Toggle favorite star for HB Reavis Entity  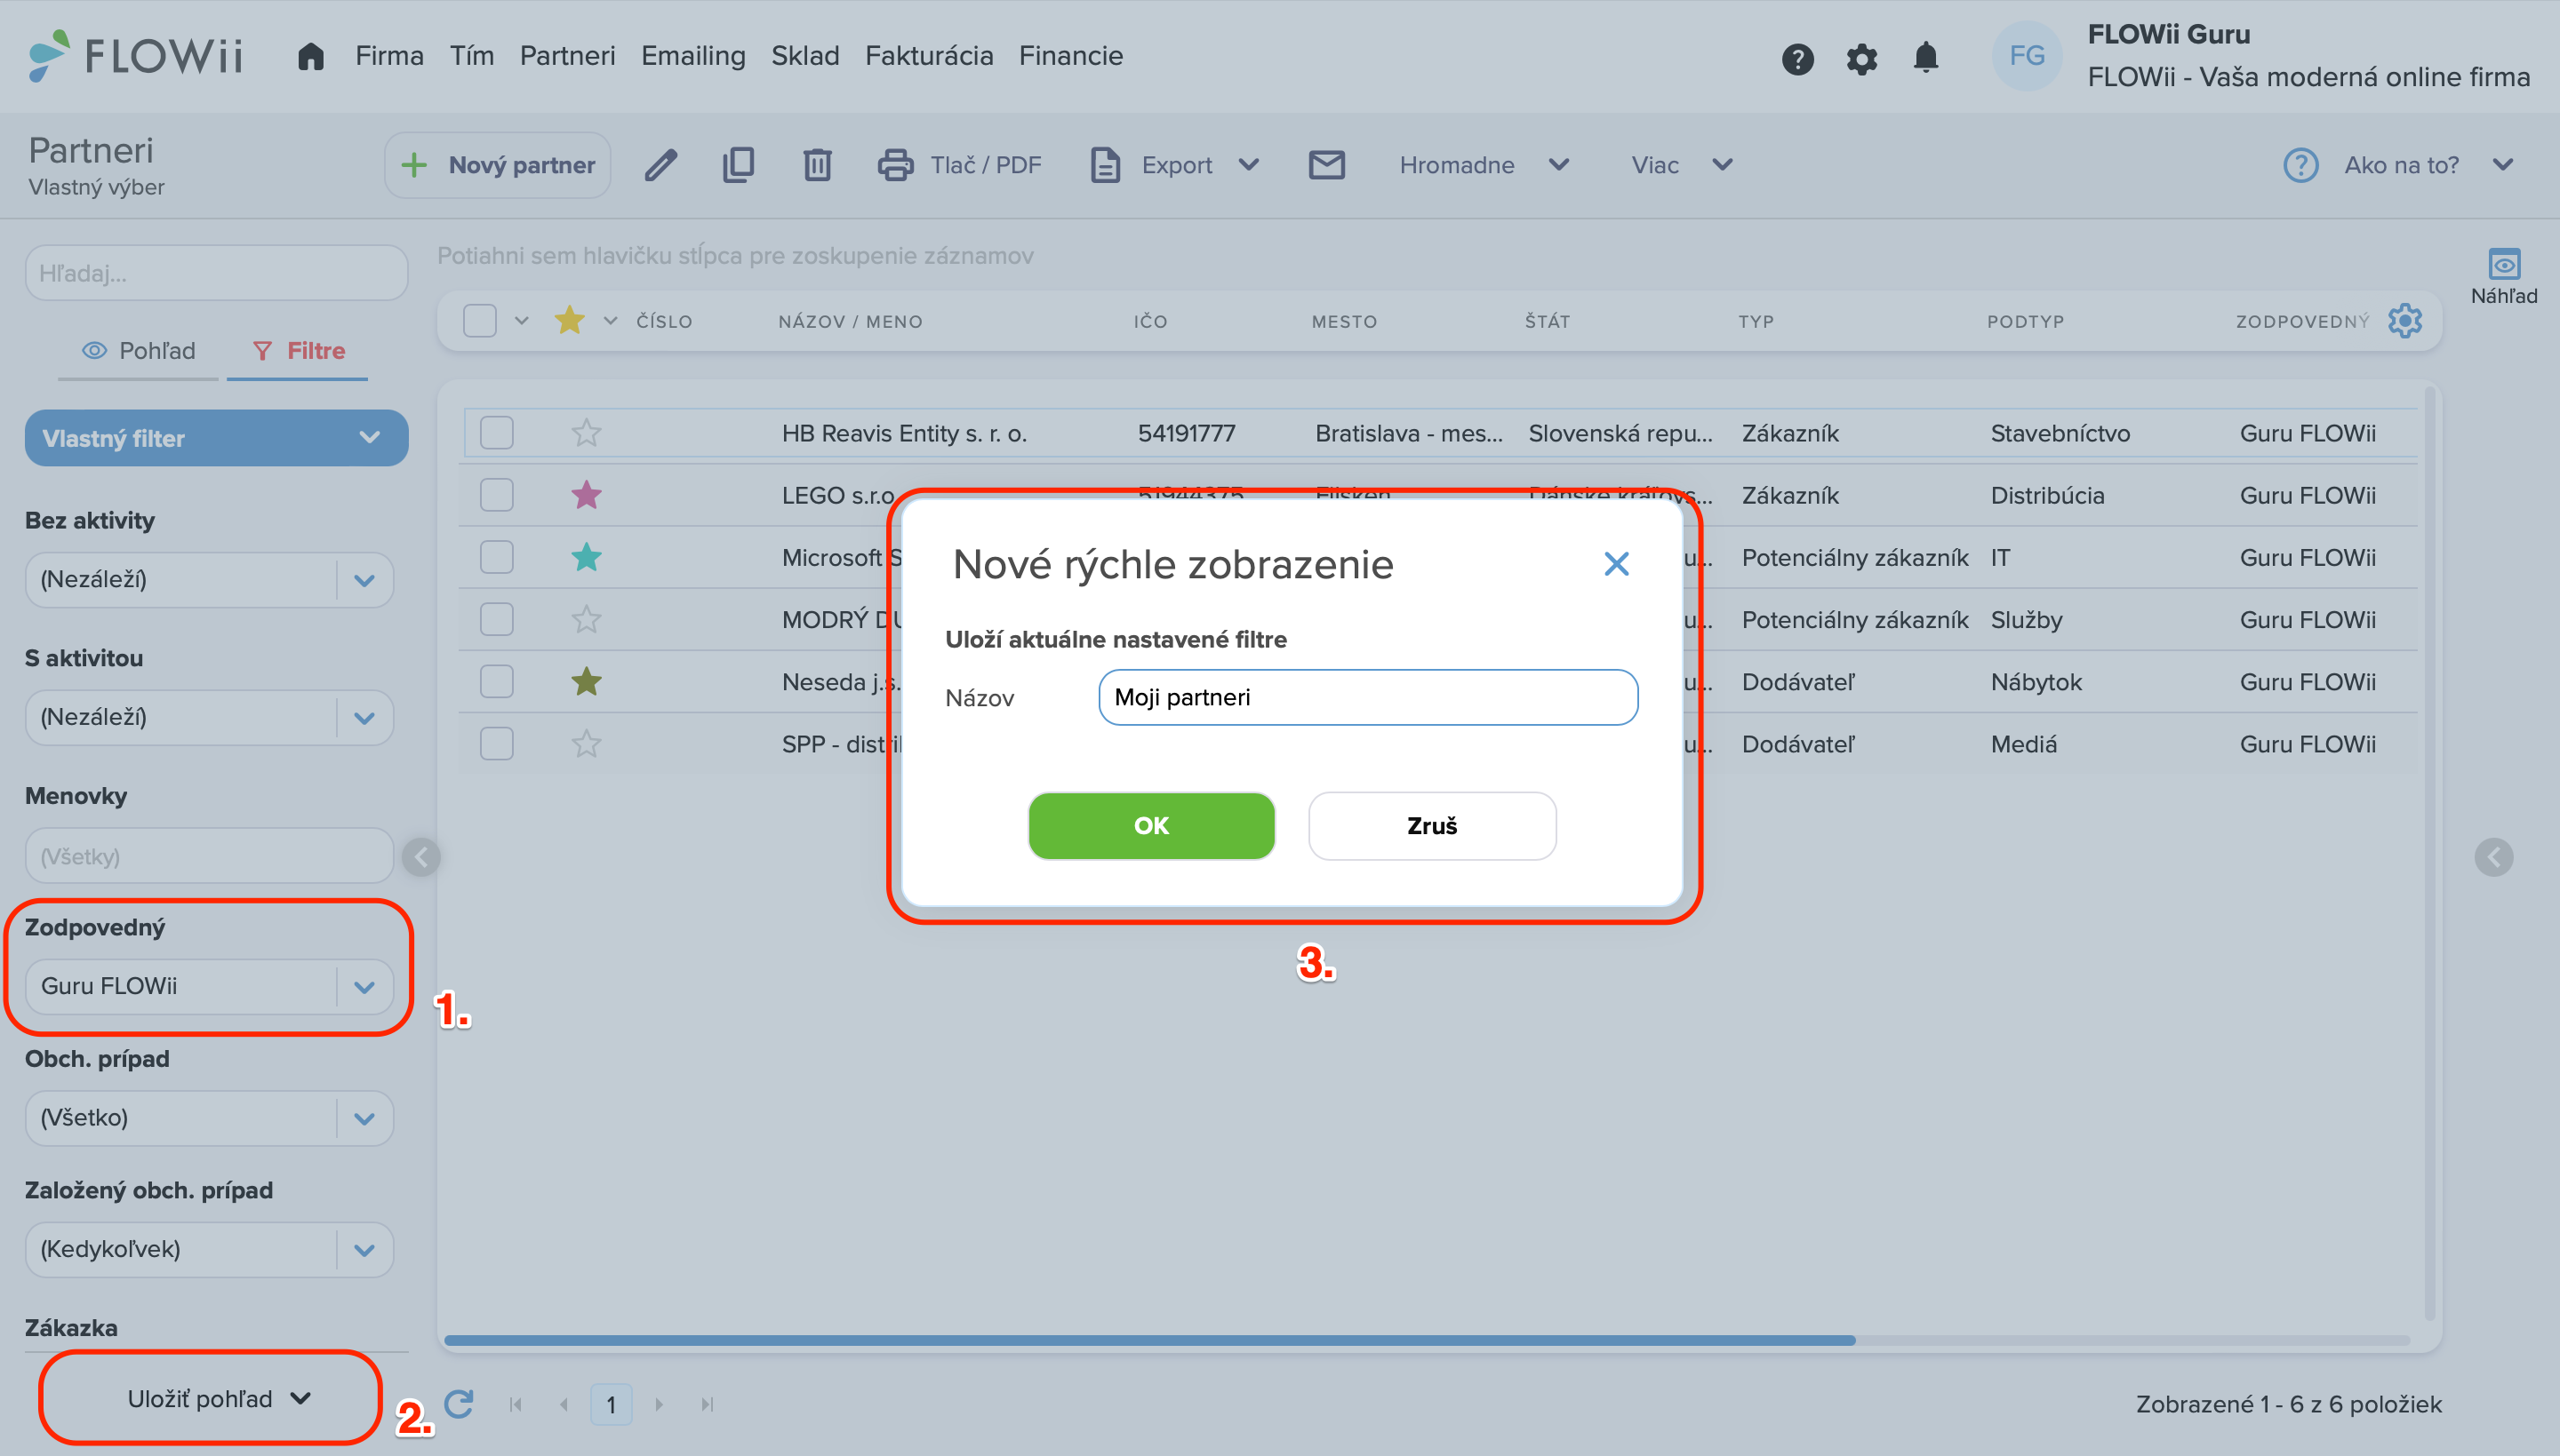click(x=587, y=433)
